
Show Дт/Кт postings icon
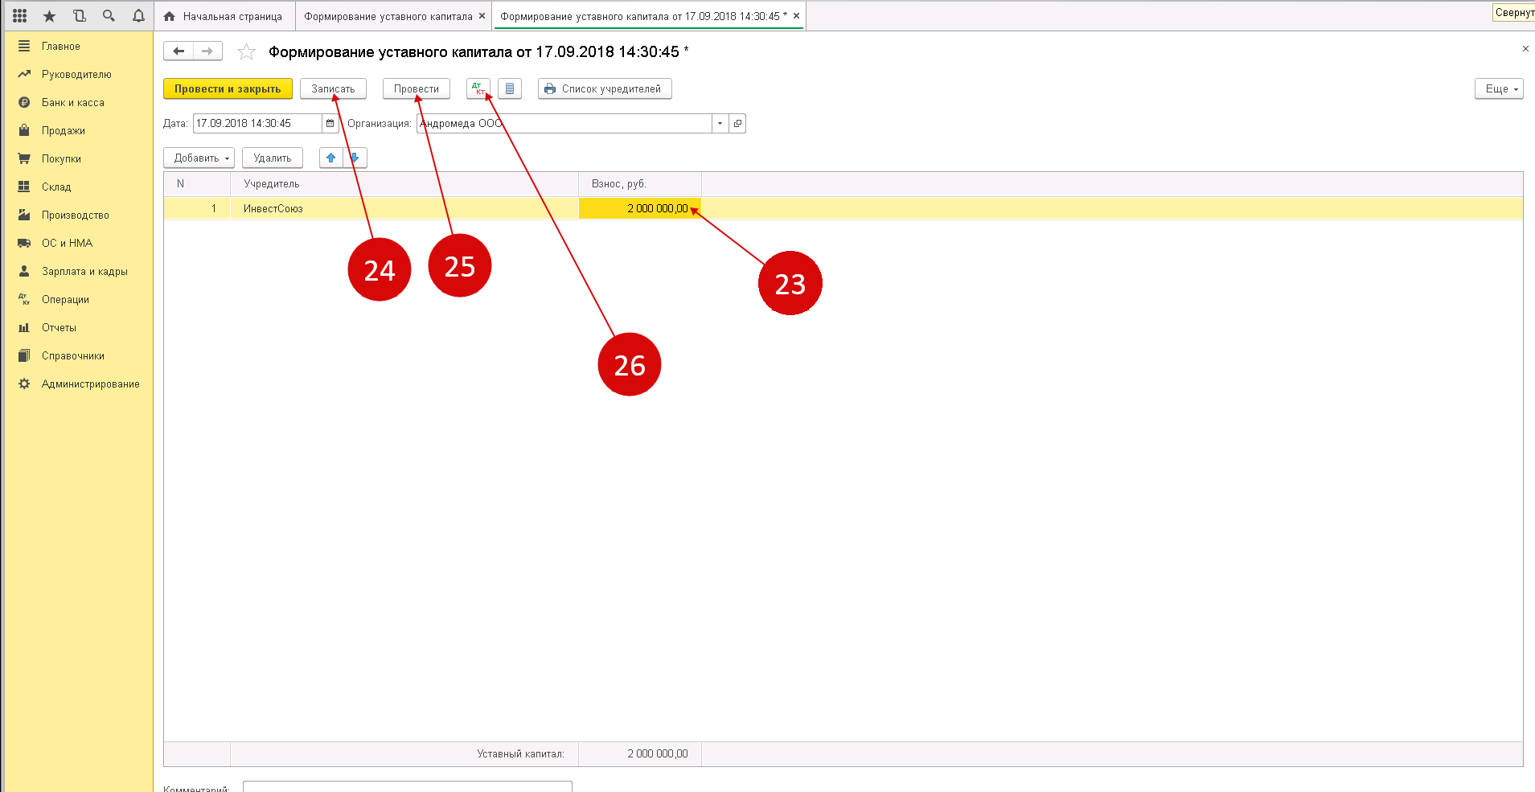tap(478, 88)
